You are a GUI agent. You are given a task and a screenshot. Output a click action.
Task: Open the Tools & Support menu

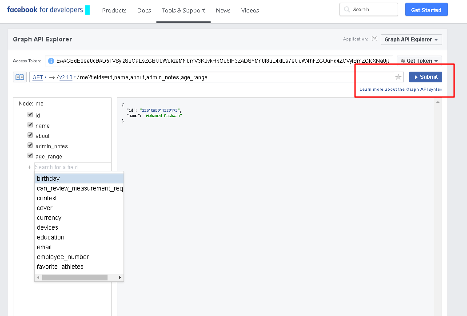click(183, 10)
